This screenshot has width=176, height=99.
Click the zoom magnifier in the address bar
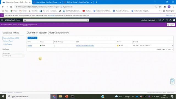pos(156,7)
